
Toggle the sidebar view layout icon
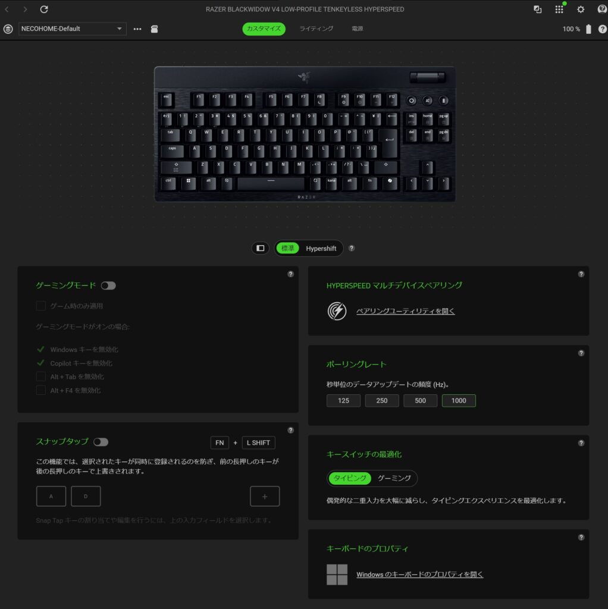[261, 248]
